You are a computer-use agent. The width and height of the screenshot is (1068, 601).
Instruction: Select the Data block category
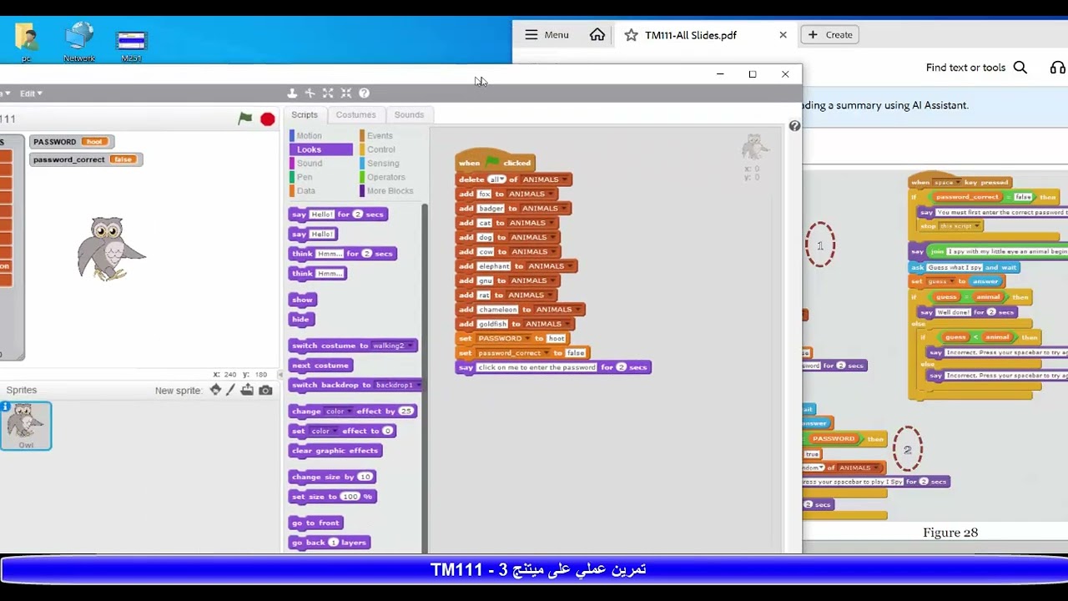pos(321,190)
